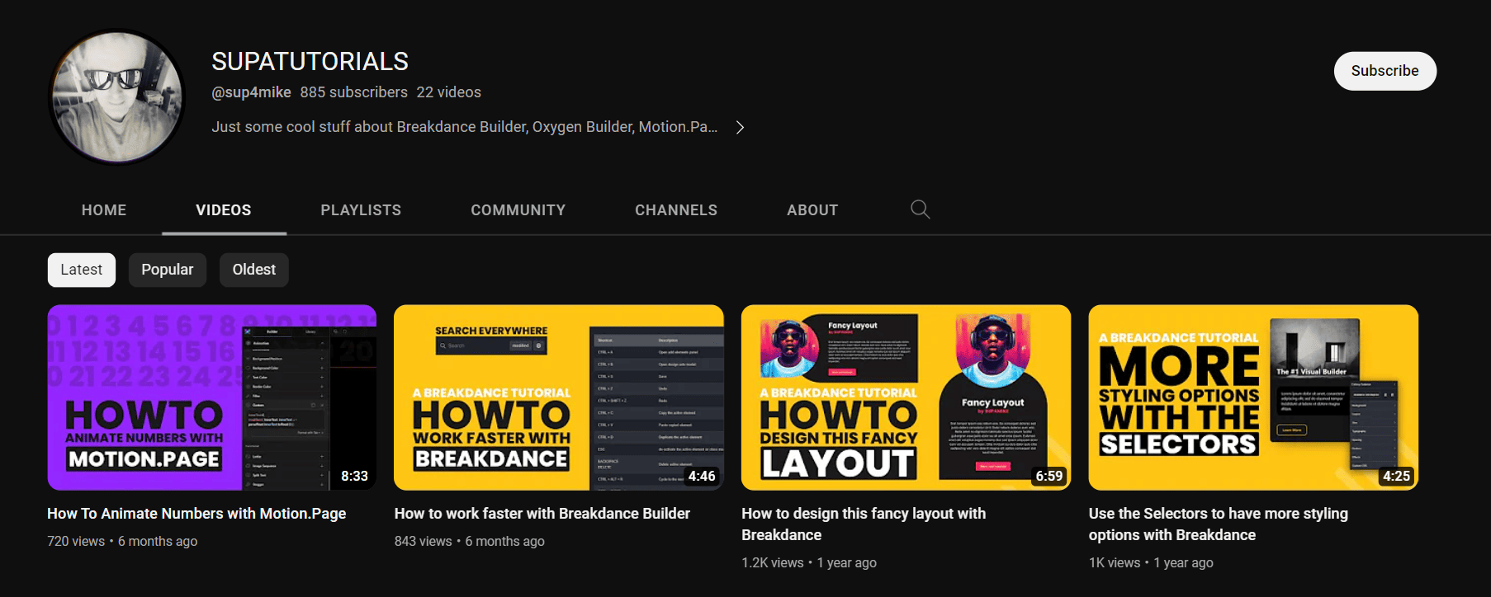The height and width of the screenshot is (597, 1491).
Task: Click the channel description text
Action: click(464, 127)
